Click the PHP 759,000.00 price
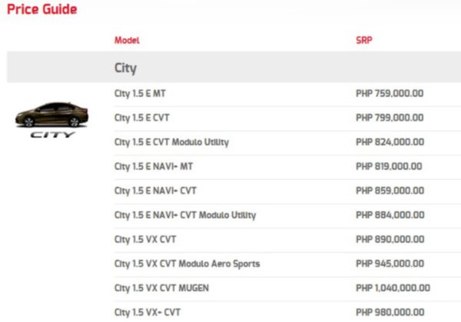 coord(390,94)
